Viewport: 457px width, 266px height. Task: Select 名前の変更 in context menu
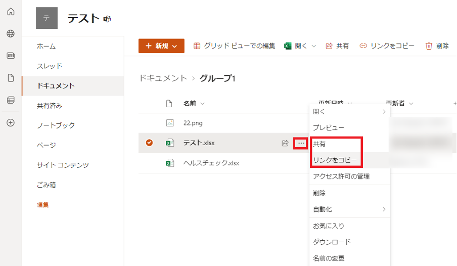(x=350, y=258)
